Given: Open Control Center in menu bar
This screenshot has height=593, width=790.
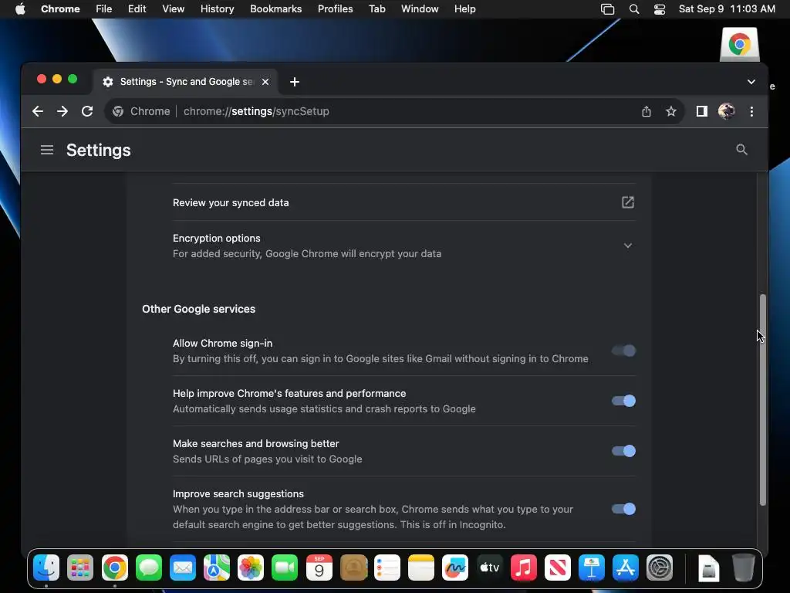Looking at the screenshot, I should (660, 9).
